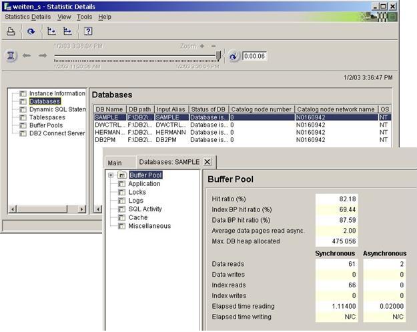417x332 pixels.
Task: Step forward with the right arrow
Action: coord(43,55)
